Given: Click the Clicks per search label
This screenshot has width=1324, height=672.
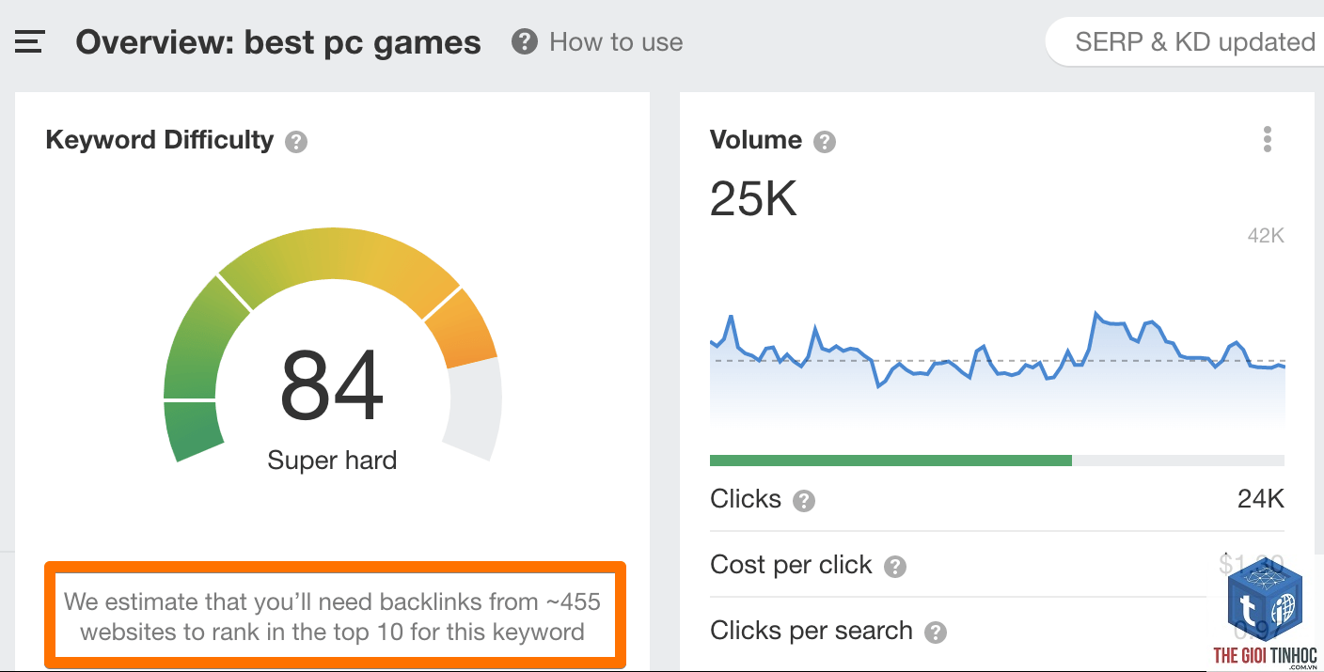Looking at the screenshot, I should 812,631.
